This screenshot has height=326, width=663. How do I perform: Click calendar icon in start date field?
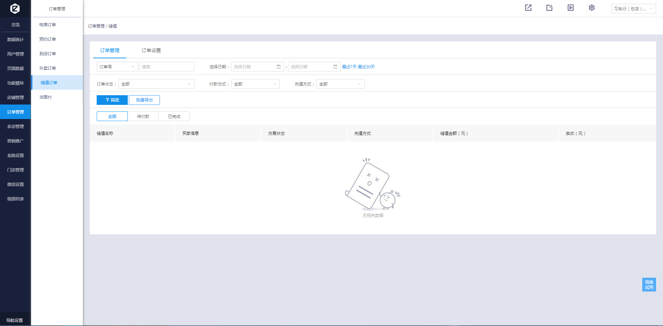[279, 67]
